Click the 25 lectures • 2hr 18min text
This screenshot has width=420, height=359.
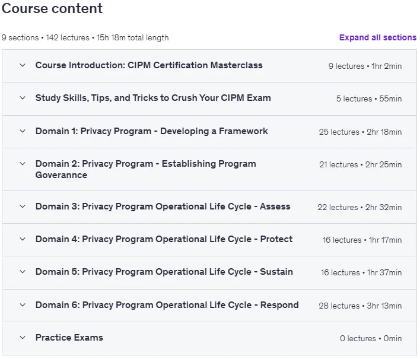(360, 132)
